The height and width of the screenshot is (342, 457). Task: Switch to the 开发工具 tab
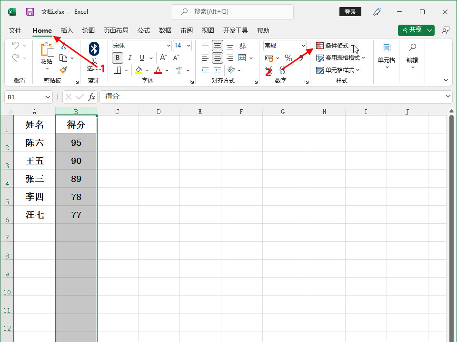(x=235, y=30)
